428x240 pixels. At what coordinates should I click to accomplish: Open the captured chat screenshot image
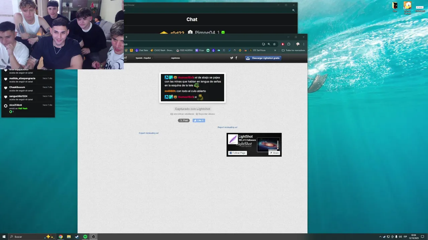point(192,88)
